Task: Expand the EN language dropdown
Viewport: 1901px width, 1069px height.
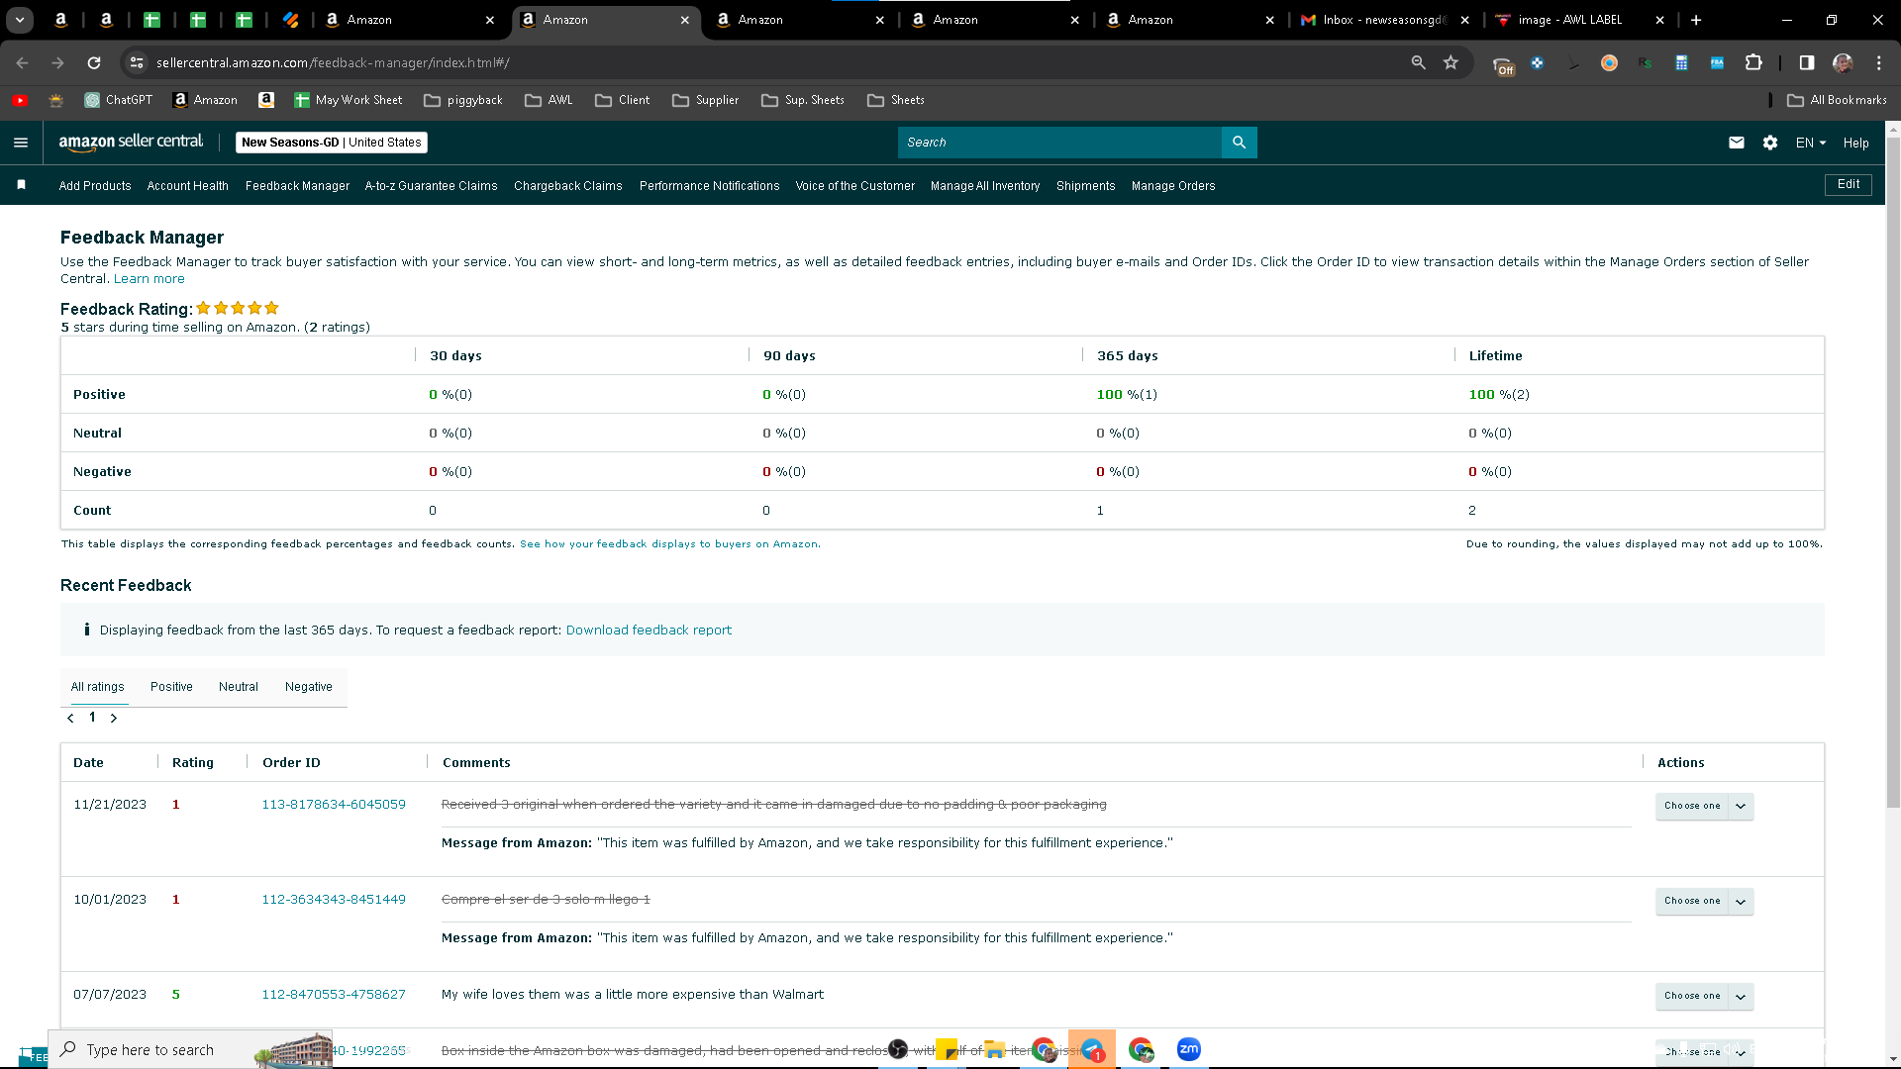Action: click(1810, 143)
